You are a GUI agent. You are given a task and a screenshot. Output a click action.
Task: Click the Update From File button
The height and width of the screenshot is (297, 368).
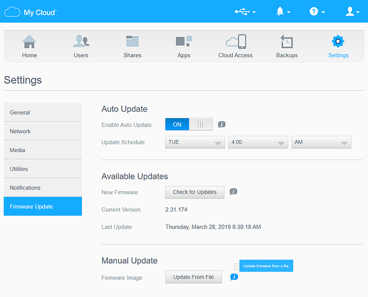tap(193, 277)
